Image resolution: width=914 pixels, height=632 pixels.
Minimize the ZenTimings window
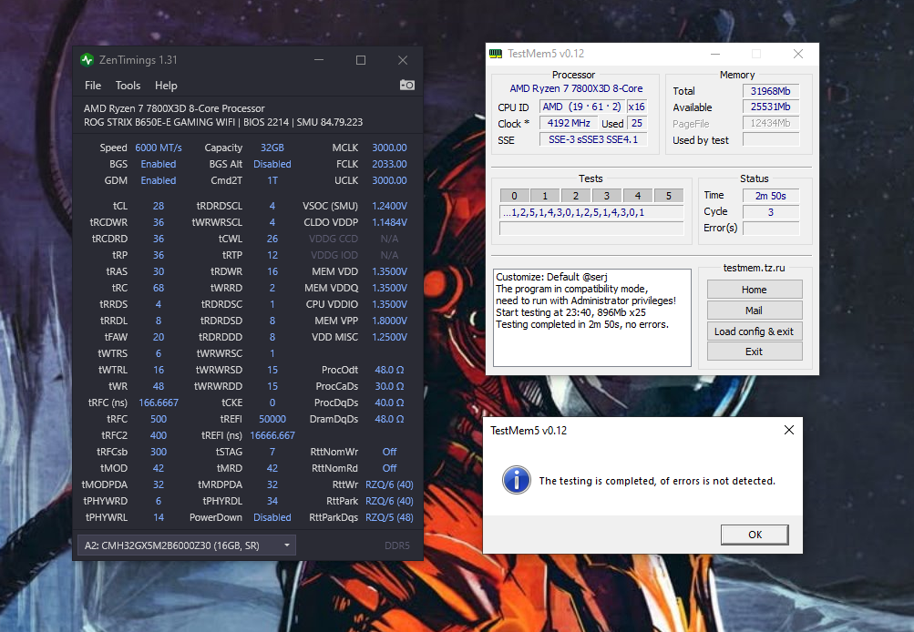[319, 60]
